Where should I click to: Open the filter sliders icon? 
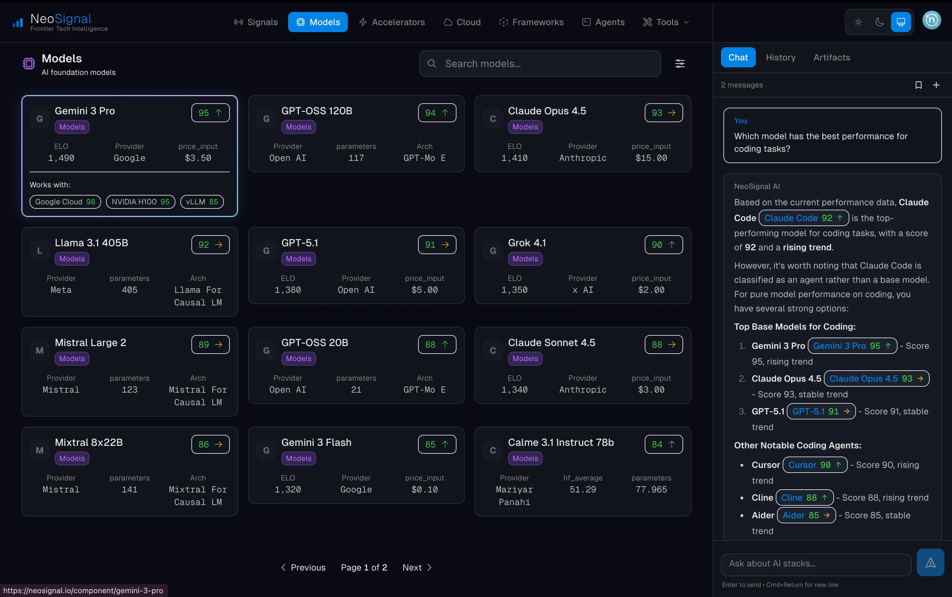point(680,64)
